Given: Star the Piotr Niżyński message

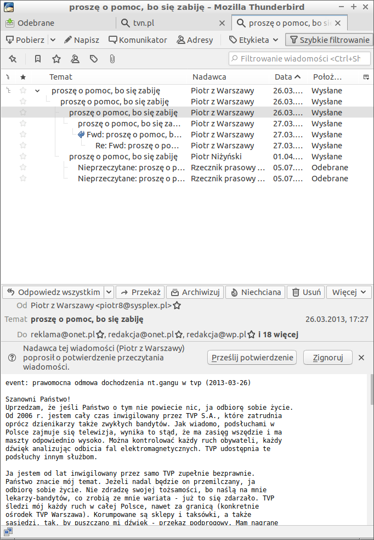Looking at the screenshot, I should tap(23, 157).
